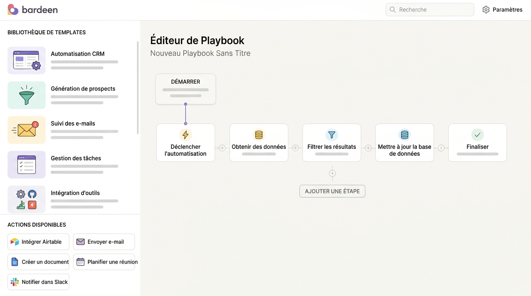Click the Automatisation CRM template title
This screenshot has height=296, width=531.
[x=78, y=54]
